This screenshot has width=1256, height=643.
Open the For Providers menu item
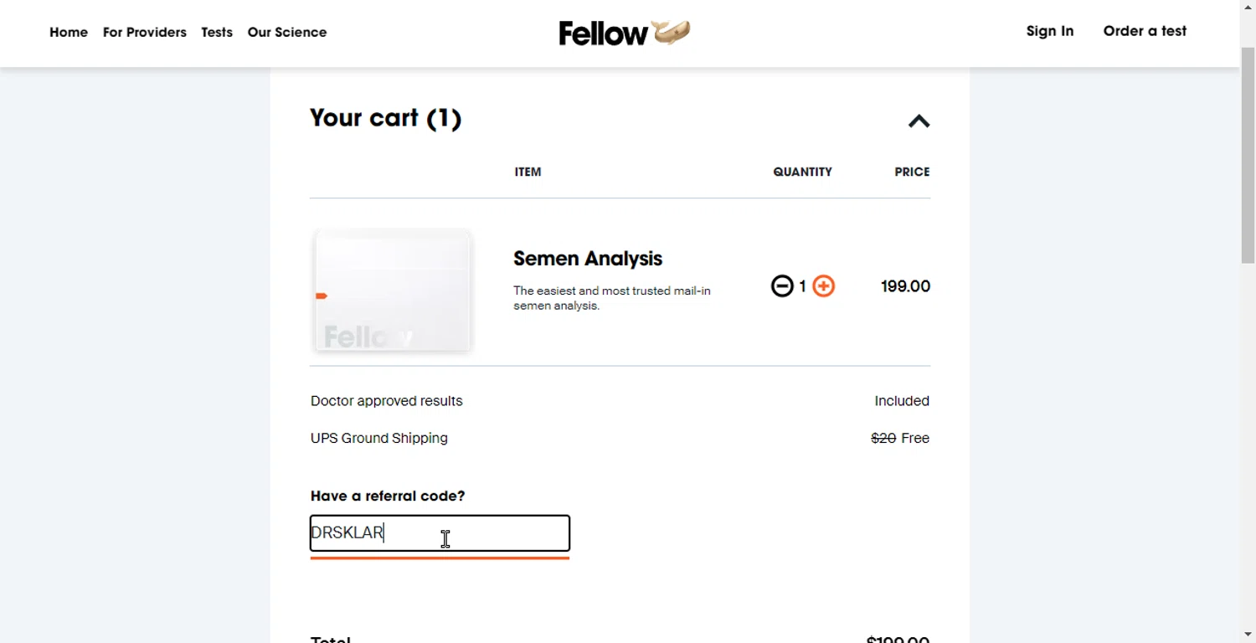click(145, 33)
